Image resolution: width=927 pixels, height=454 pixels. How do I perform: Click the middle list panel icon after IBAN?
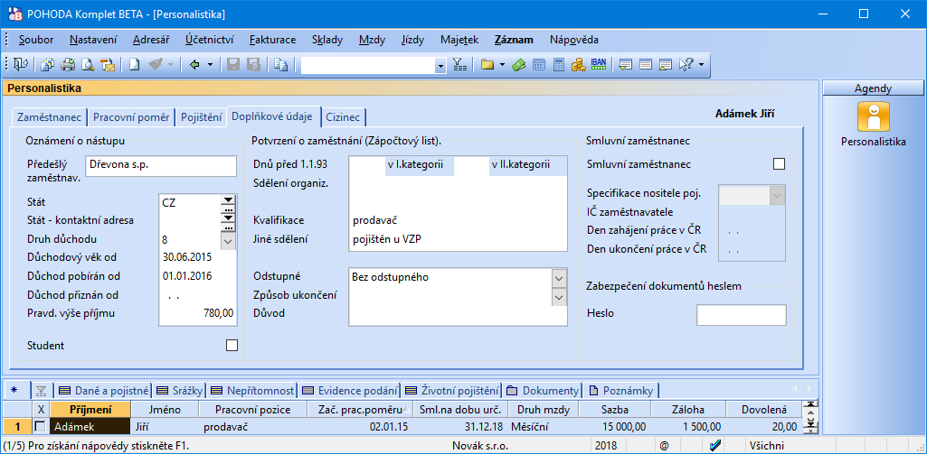pos(646,64)
